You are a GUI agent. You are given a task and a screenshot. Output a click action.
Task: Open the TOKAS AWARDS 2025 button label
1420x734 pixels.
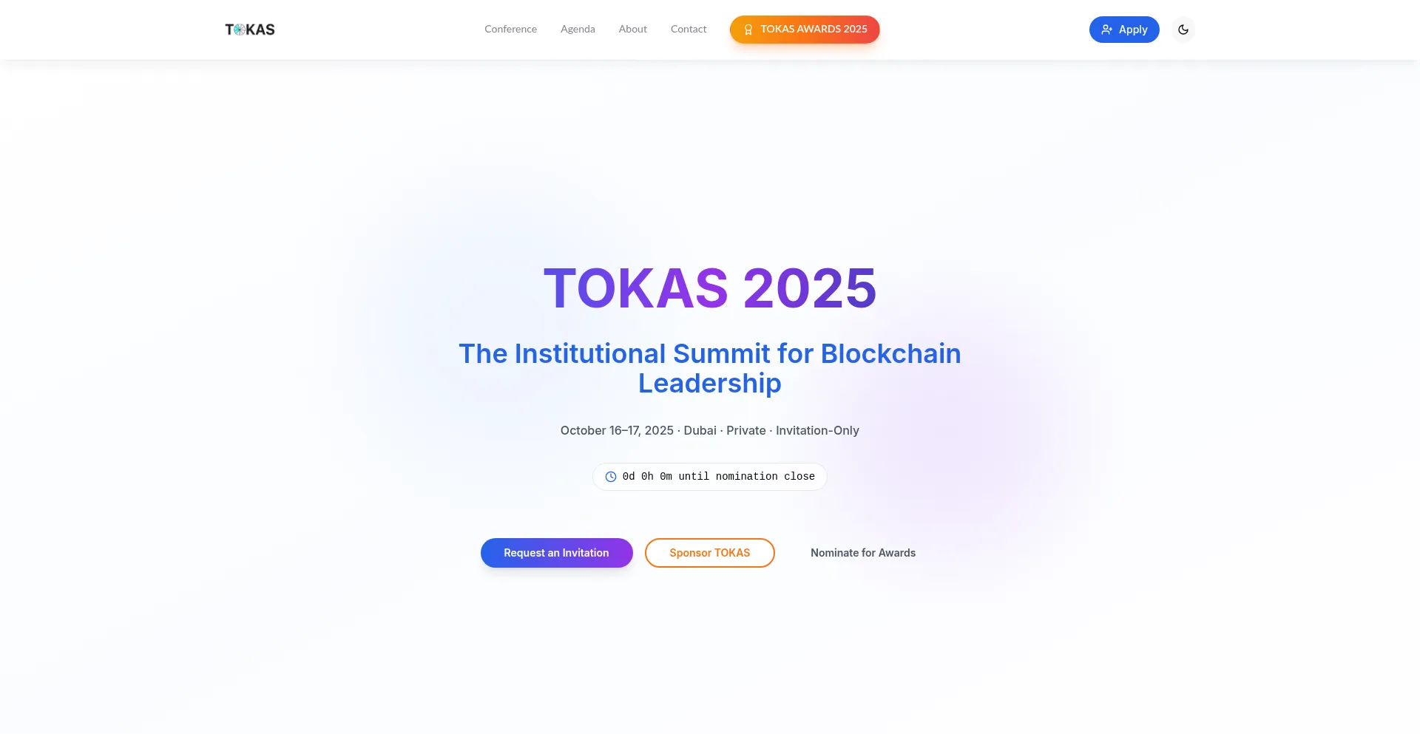[x=814, y=30]
